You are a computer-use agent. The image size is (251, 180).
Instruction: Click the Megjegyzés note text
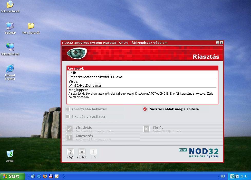click(141, 95)
